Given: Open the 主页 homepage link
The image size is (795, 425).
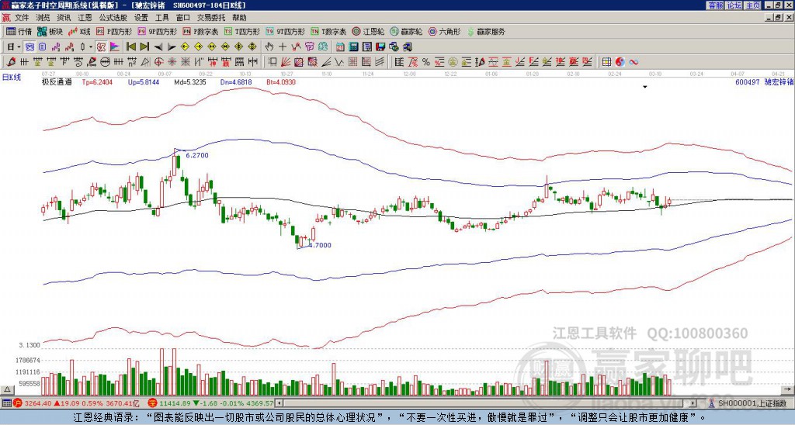Looking at the screenshot, I should coord(753,5).
